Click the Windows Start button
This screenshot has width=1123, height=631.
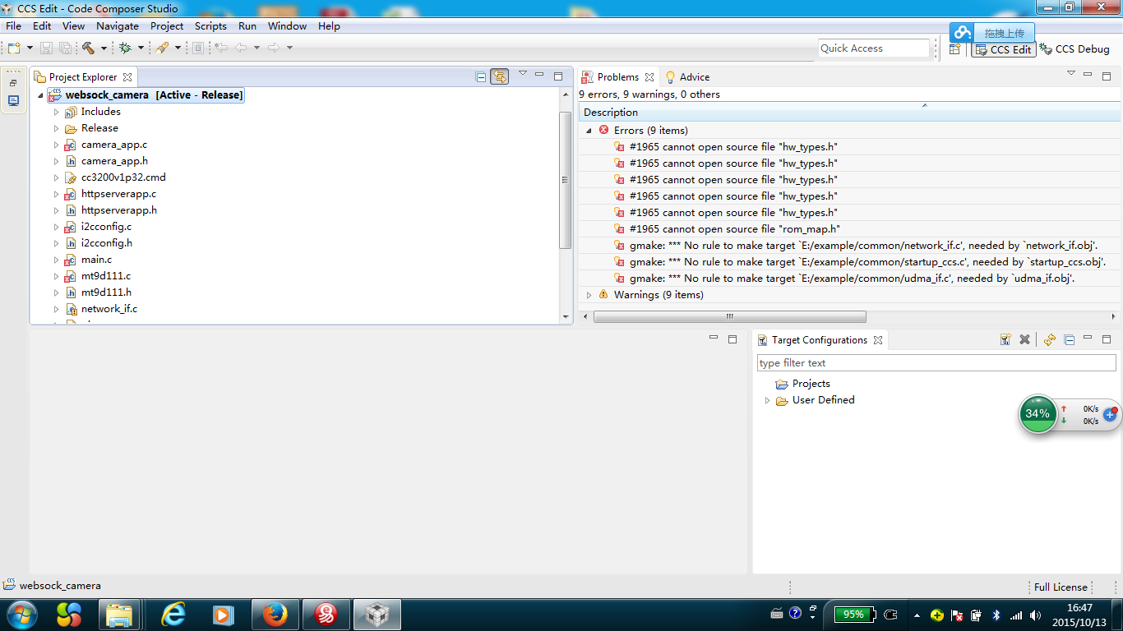pos(21,614)
